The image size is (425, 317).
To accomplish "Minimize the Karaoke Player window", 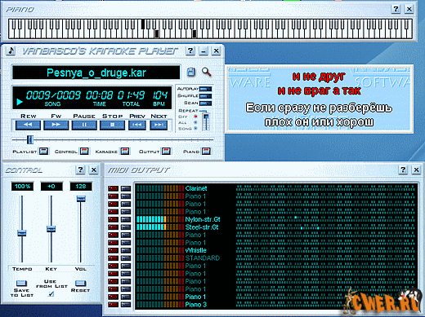I will 204,51.
